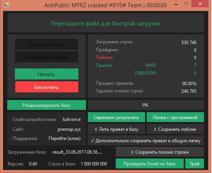Click Проверить Email по базе

tap(149, 163)
